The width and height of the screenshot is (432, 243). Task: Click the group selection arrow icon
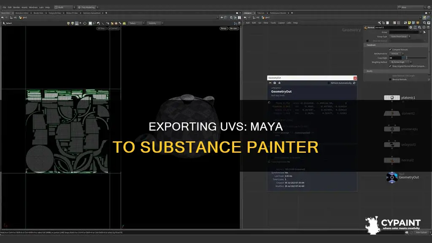[424, 32]
